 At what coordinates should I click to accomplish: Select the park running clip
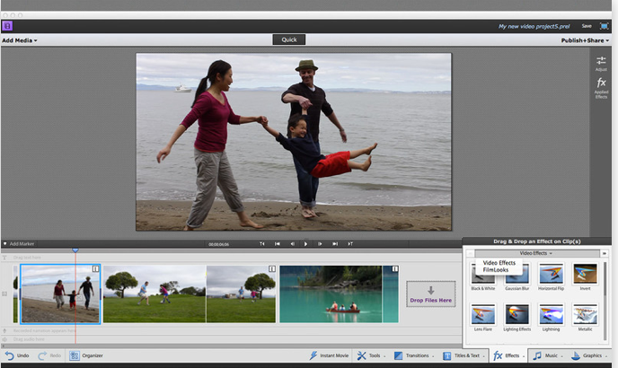point(154,294)
